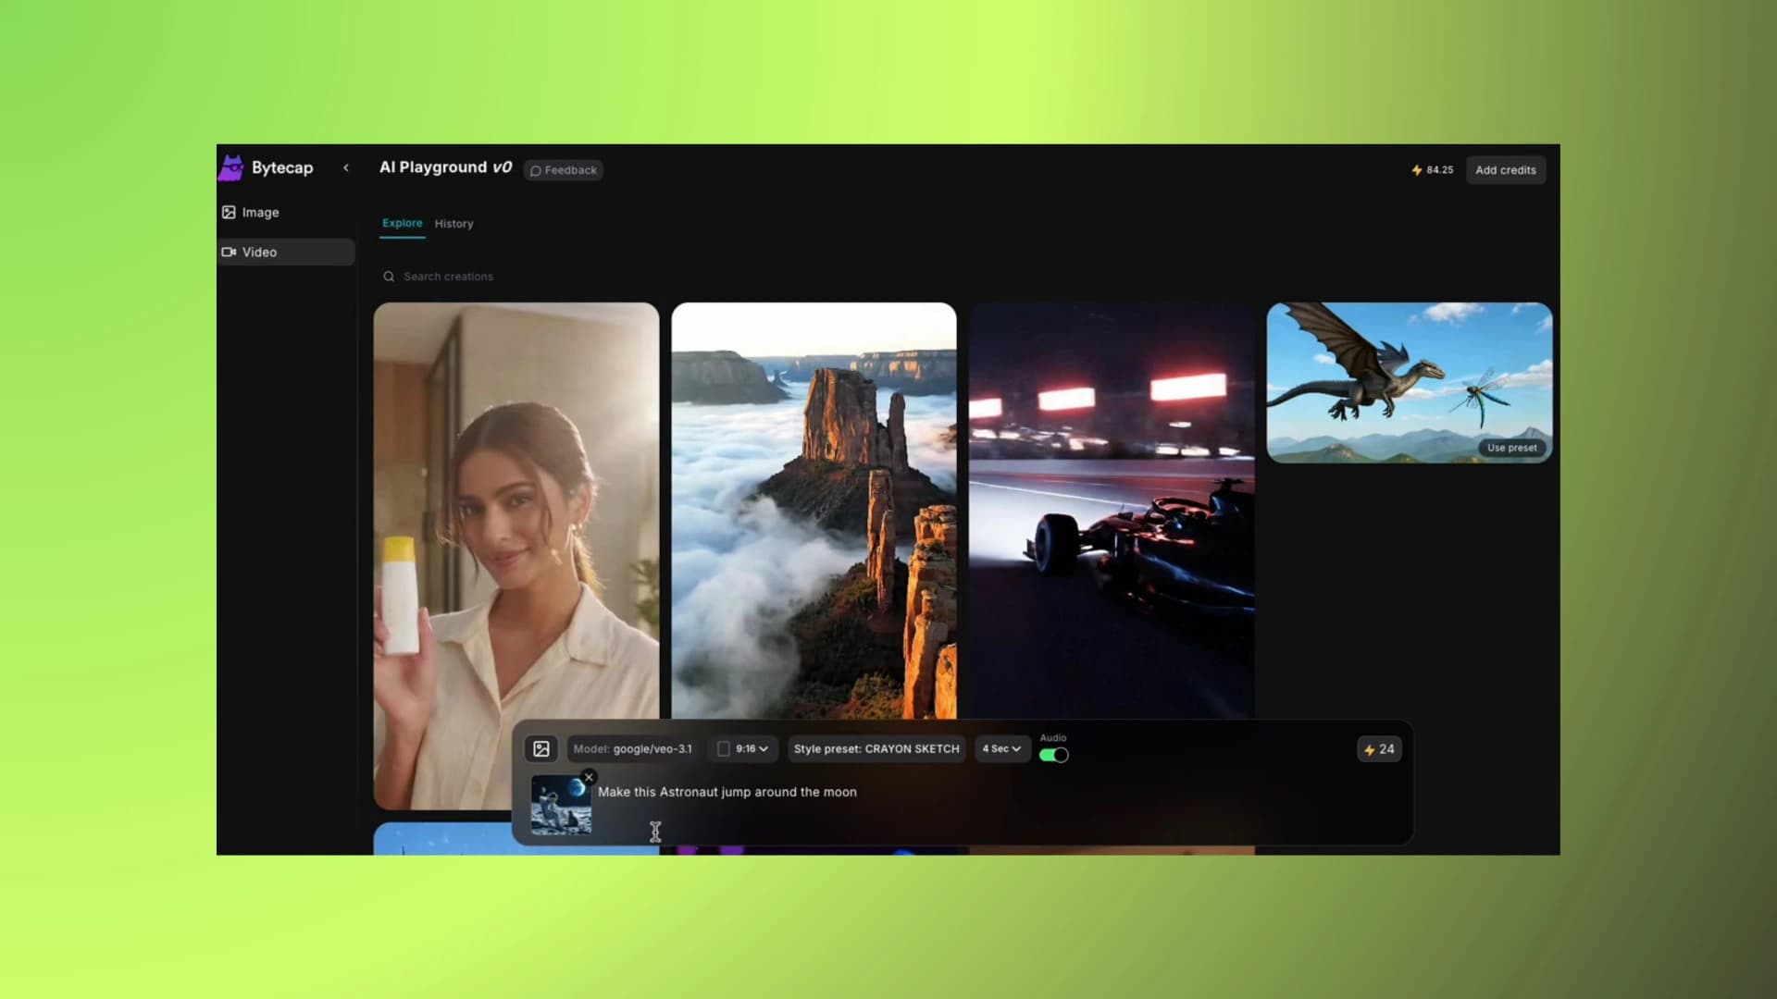1777x999 pixels.
Task: Select the Explore tab
Action: tap(402, 223)
